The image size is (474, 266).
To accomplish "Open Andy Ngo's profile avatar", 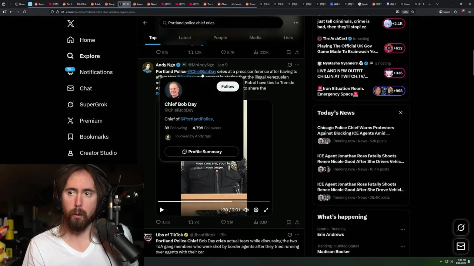I will (148, 68).
